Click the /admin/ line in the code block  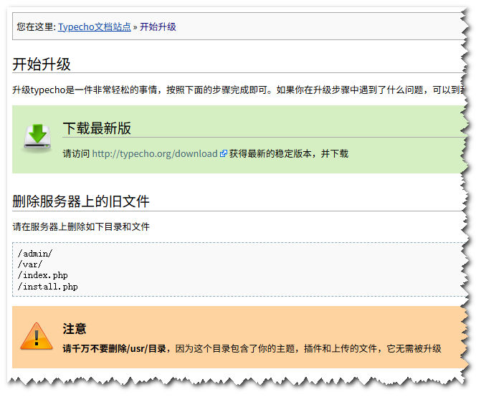click(x=35, y=254)
